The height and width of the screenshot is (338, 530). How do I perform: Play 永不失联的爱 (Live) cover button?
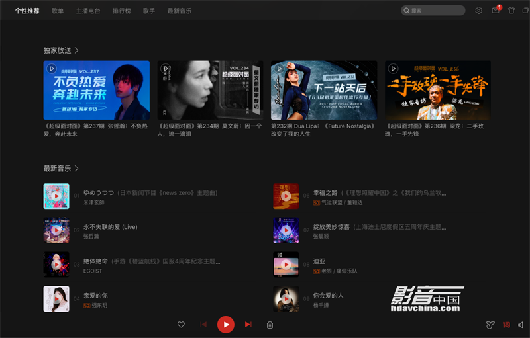point(56,230)
